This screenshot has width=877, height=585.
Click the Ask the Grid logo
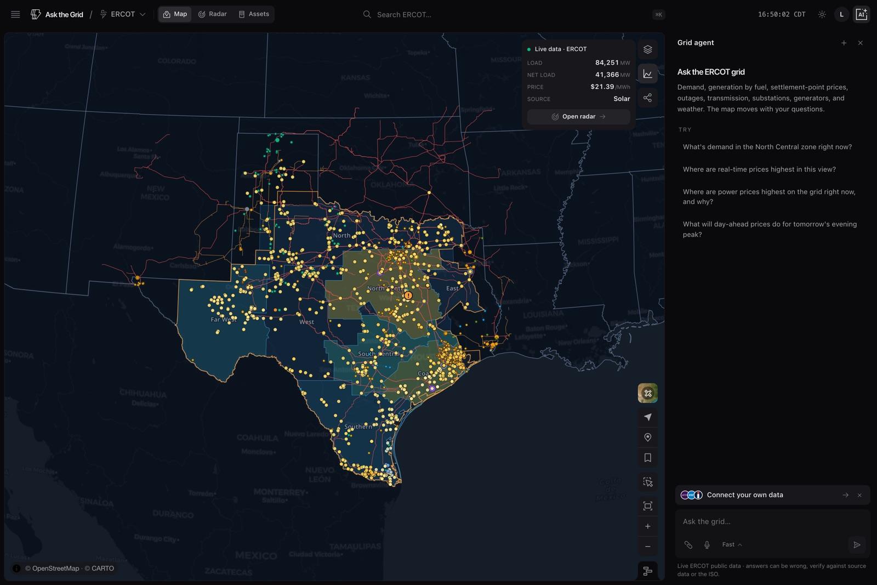click(57, 14)
